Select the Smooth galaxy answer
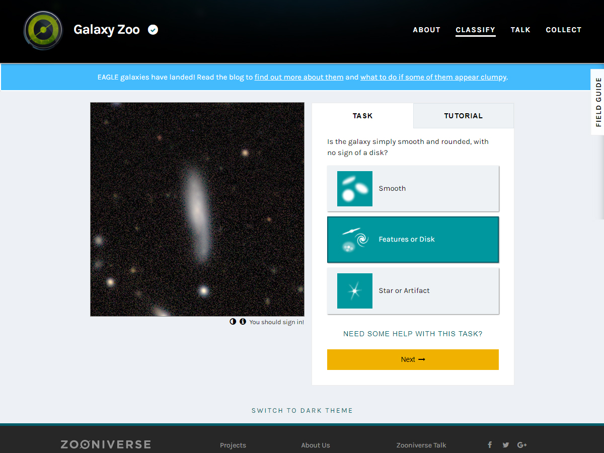Image resolution: width=604 pixels, height=453 pixels. click(x=413, y=189)
